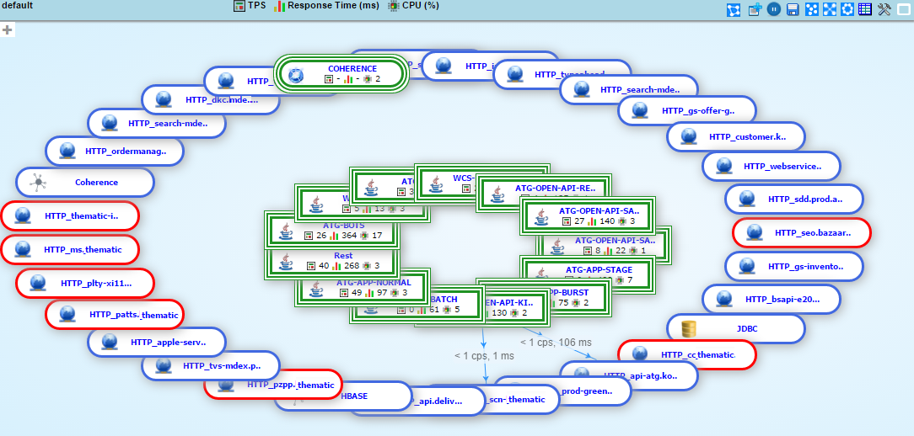Open the wrench and hammer tools icon

pyautogui.click(x=884, y=10)
